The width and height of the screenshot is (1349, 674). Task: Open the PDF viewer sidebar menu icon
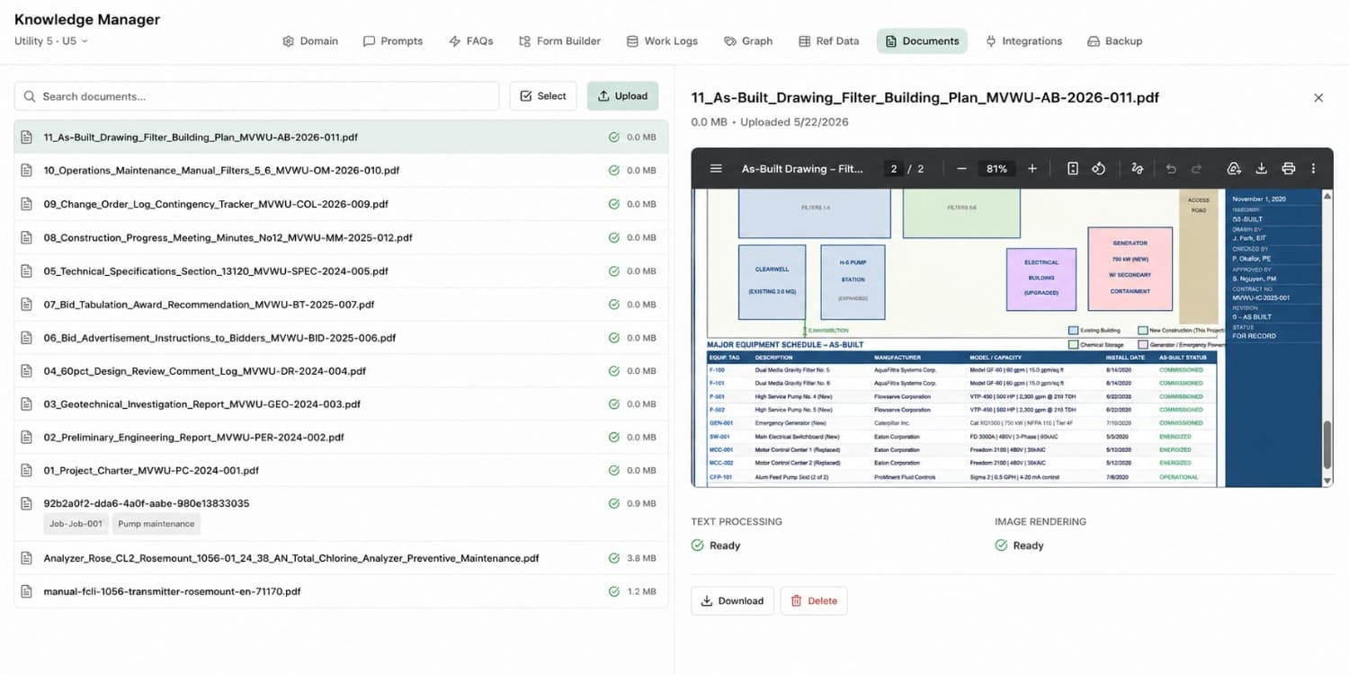(x=716, y=168)
